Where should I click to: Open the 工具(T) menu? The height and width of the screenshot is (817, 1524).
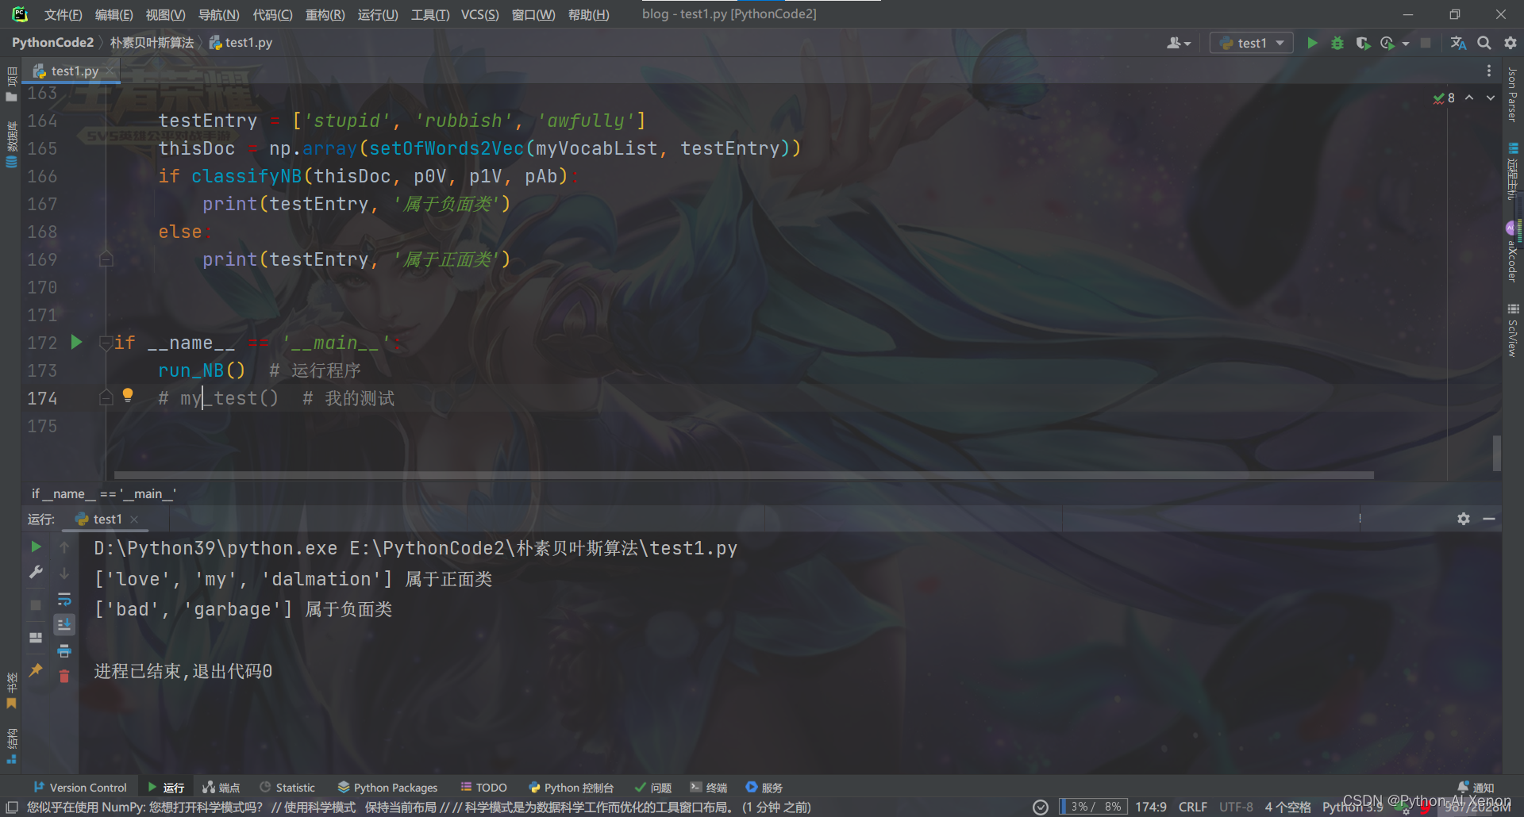point(430,14)
